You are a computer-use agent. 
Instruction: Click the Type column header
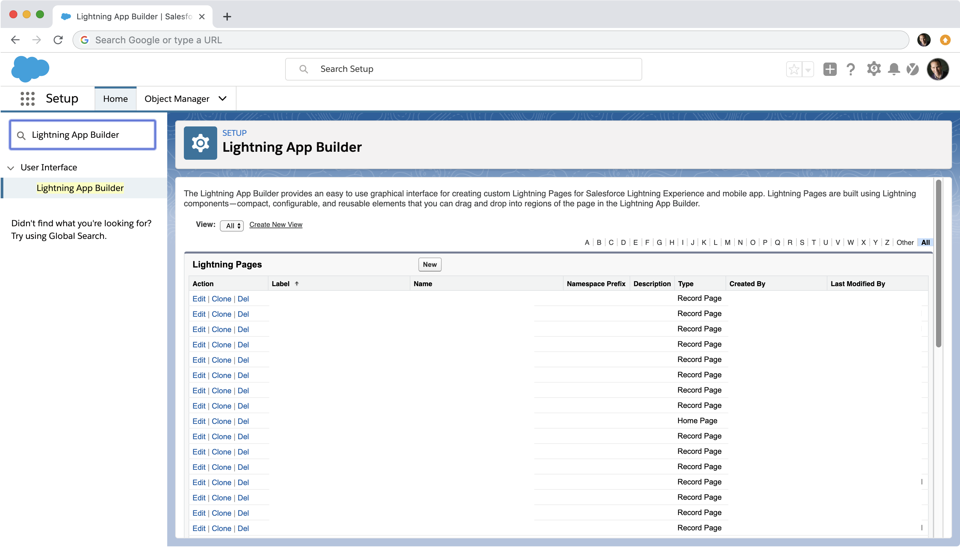686,284
